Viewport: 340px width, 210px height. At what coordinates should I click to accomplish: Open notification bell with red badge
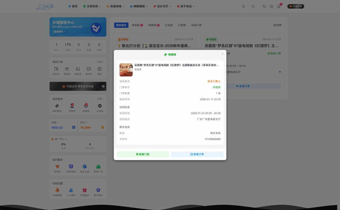click(279, 6)
